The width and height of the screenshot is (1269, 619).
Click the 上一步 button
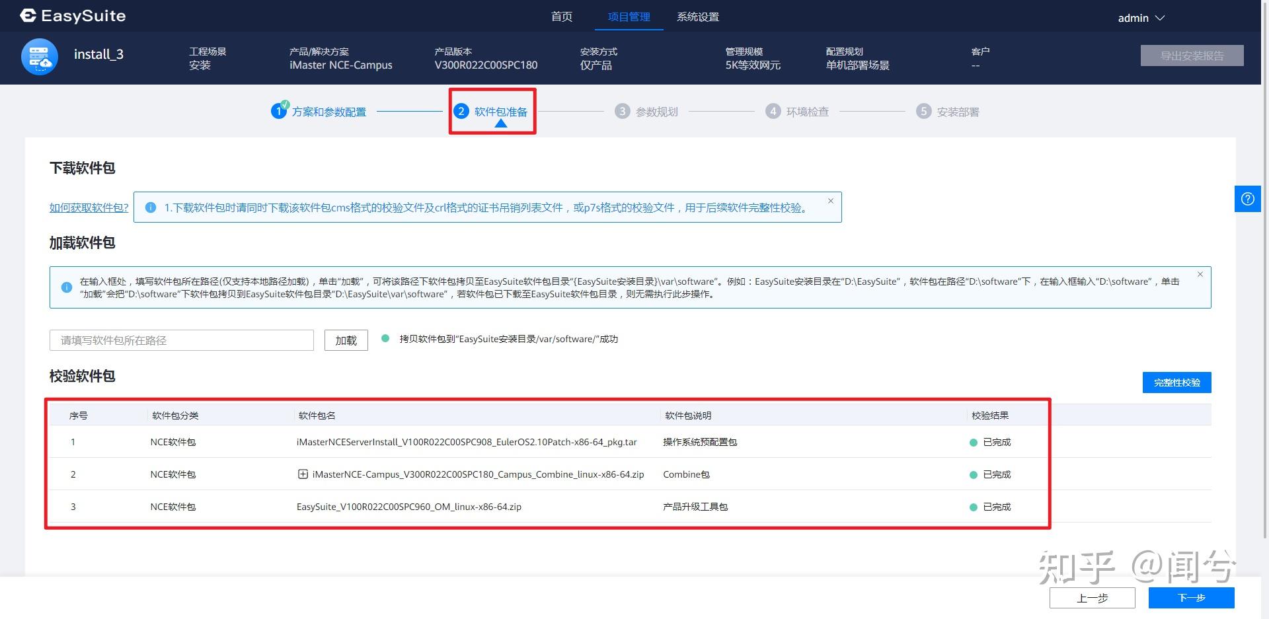tap(1093, 597)
